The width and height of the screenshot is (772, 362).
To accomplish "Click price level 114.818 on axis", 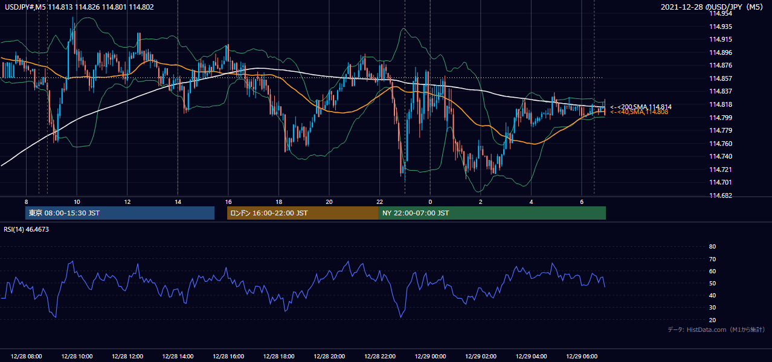I will [720, 104].
